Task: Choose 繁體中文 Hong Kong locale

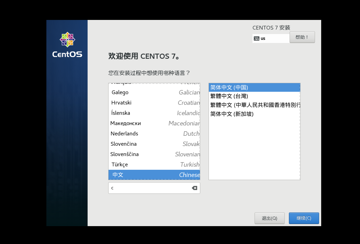Action: [255, 105]
